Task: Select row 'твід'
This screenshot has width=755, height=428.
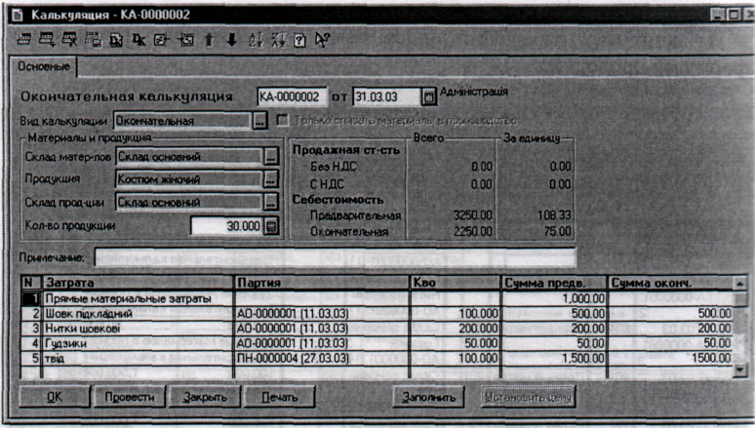Action: tap(377, 358)
